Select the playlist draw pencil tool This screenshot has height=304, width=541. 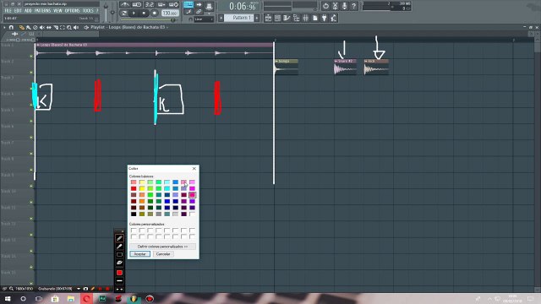click(21, 27)
